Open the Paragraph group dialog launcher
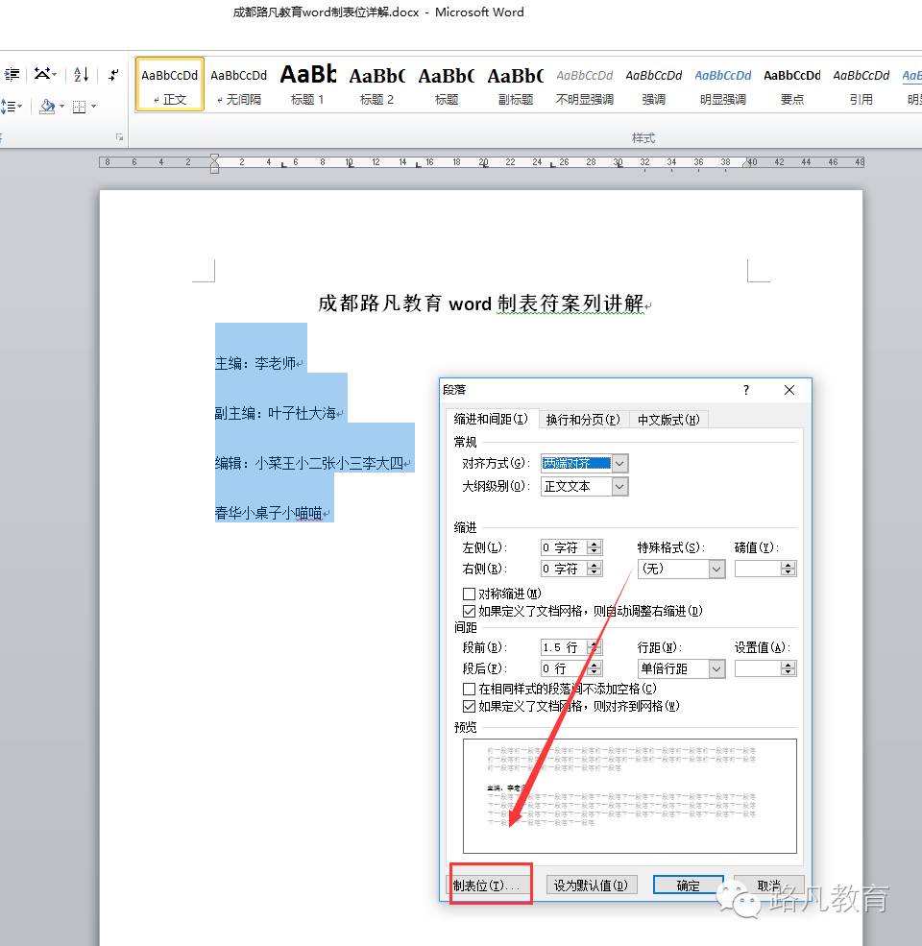 tap(119, 137)
